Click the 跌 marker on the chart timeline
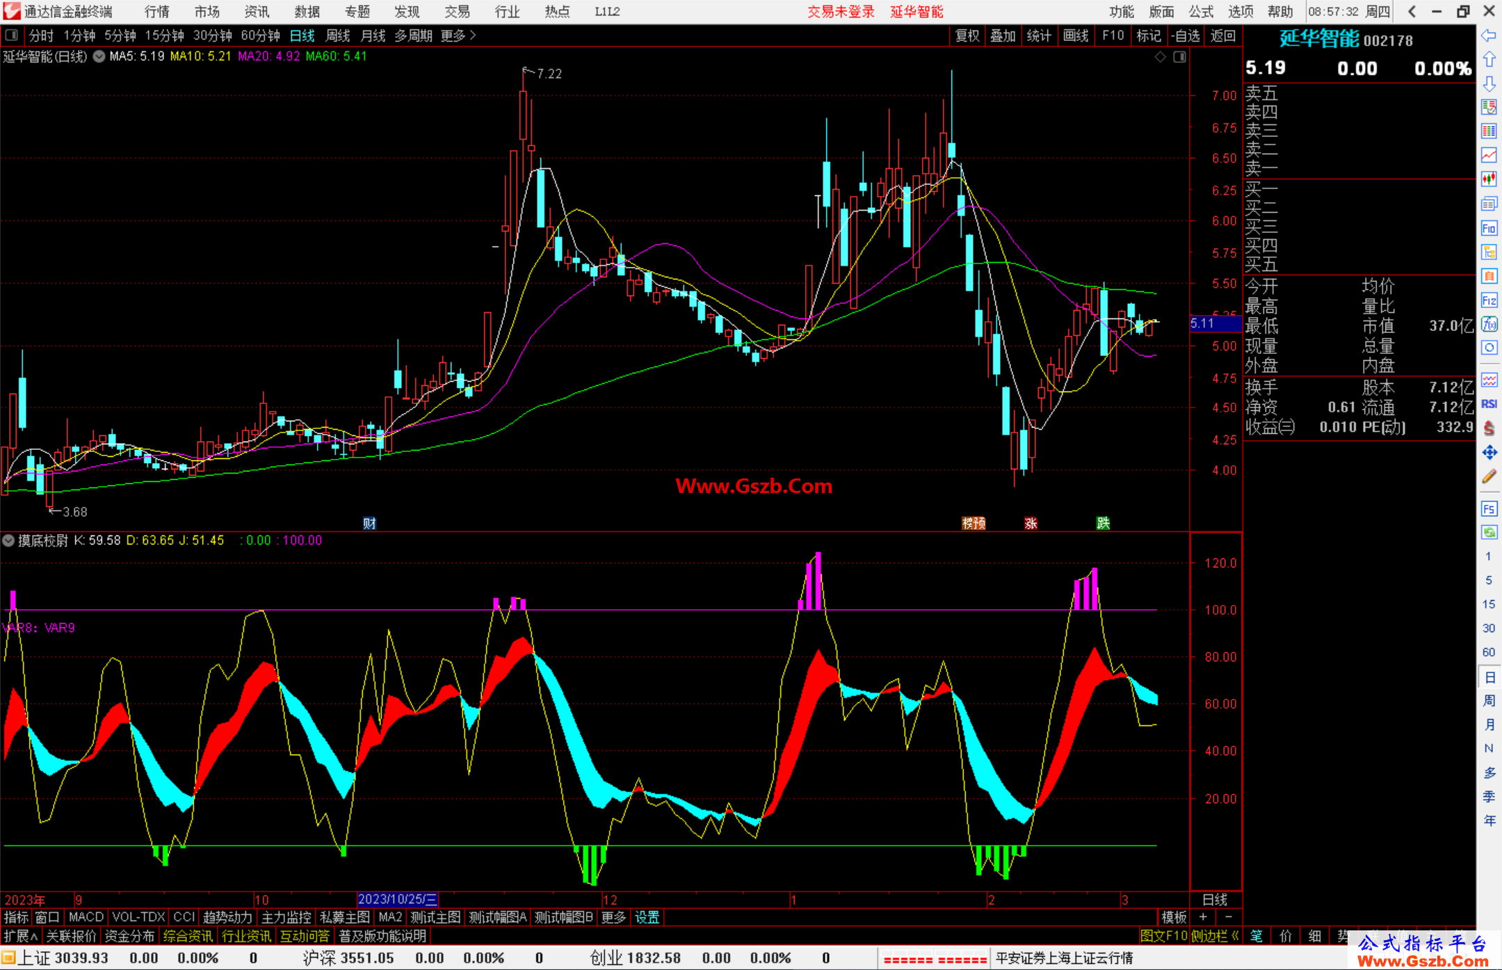The width and height of the screenshot is (1502, 970). tap(1103, 523)
